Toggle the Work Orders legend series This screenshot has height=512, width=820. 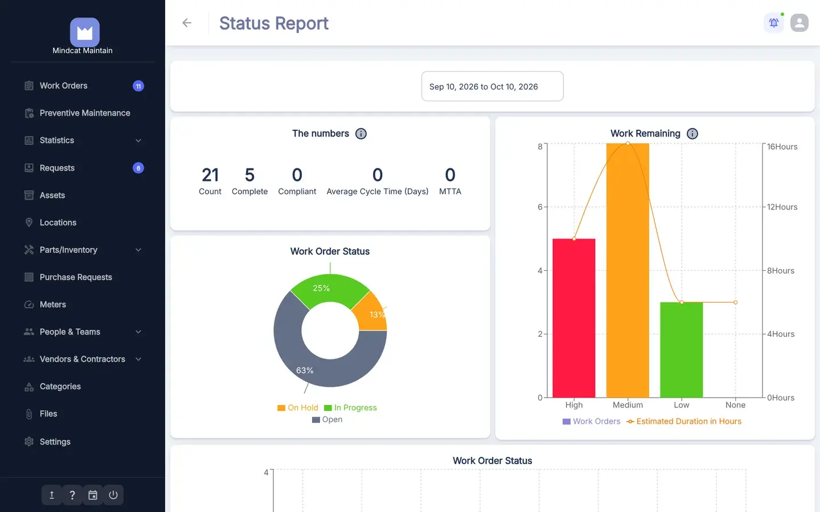(592, 422)
